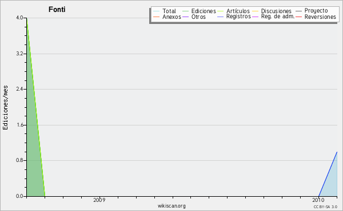Click the 1.6 y-axis value
Image resolution: width=343 pixels, height=211 pixels.
pyautogui.click(x=19, y=125)
